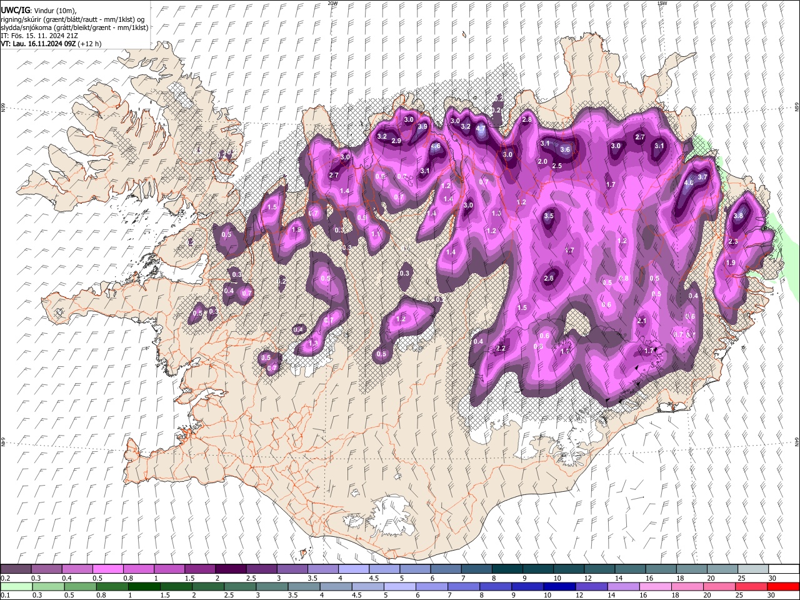
Task: Click the white snow swatch labeled 30
Action: (784, 569)
